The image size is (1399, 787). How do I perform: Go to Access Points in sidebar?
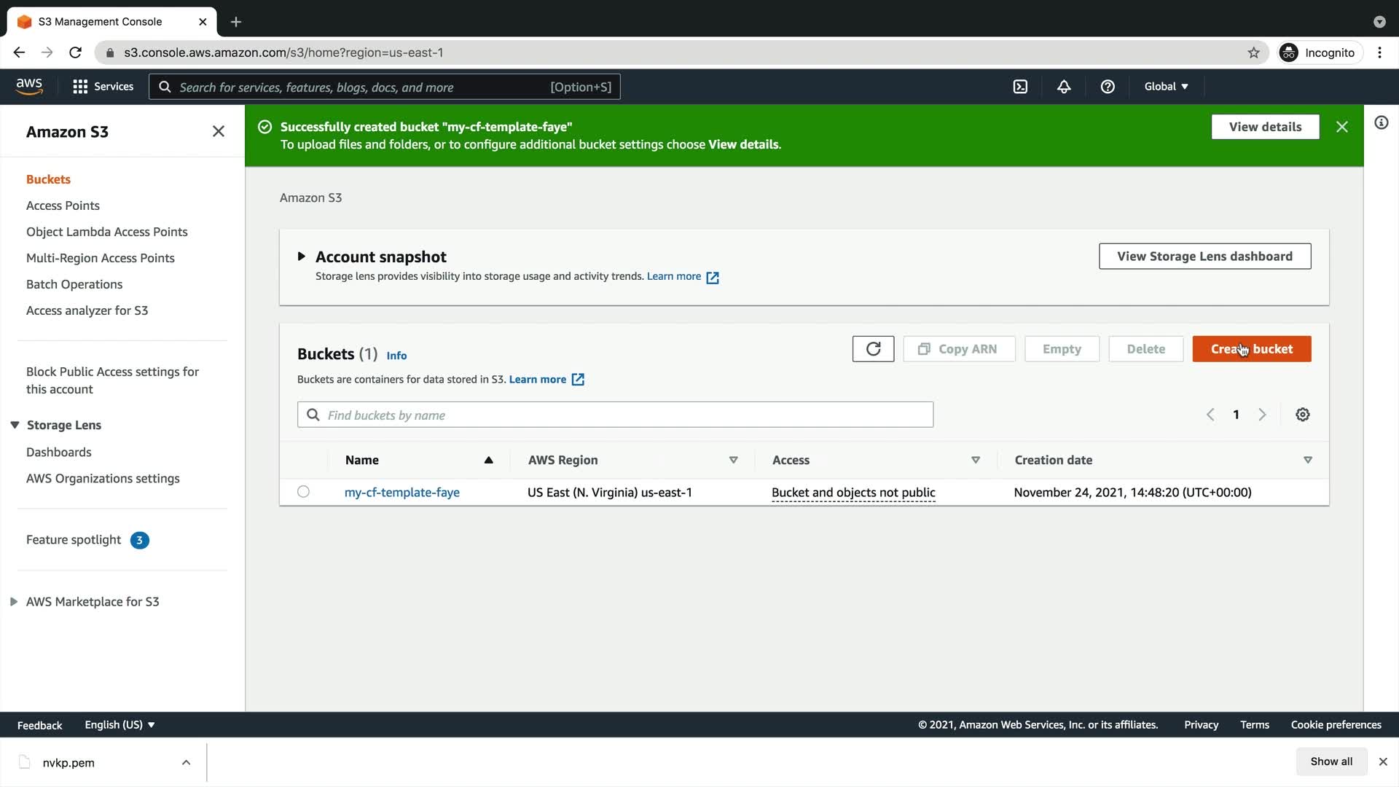pos(63,205)
